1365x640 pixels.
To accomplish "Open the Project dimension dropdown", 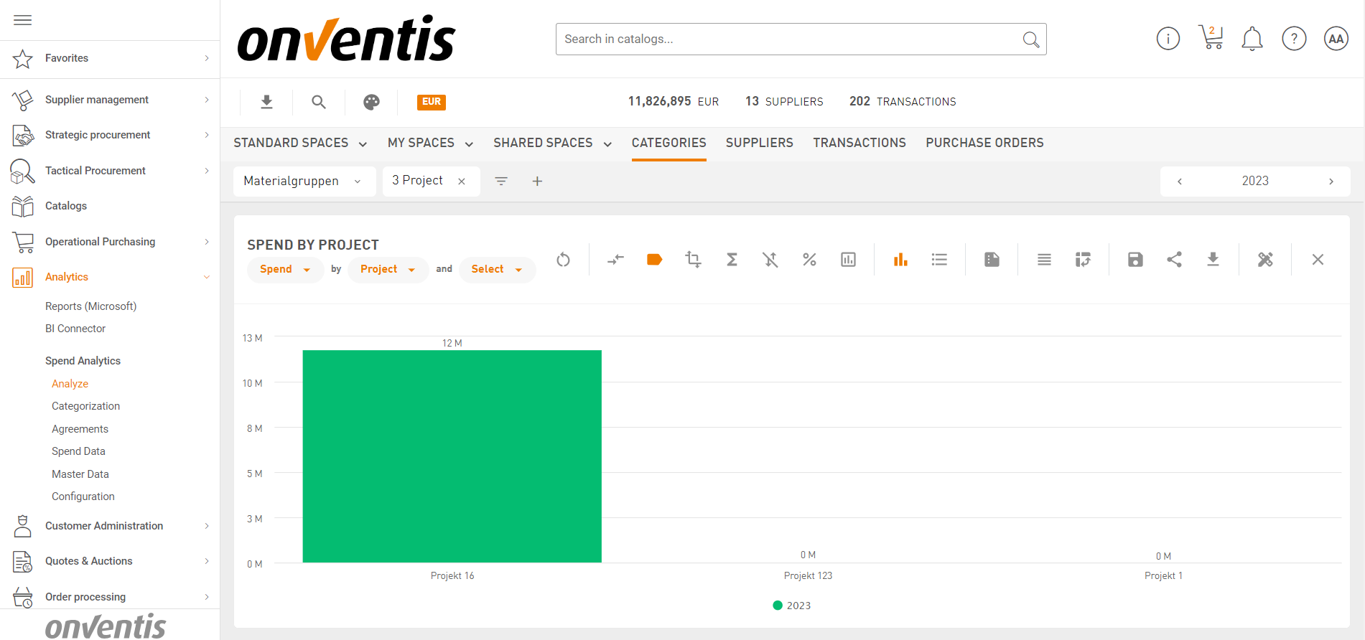I will click(388, 270).
